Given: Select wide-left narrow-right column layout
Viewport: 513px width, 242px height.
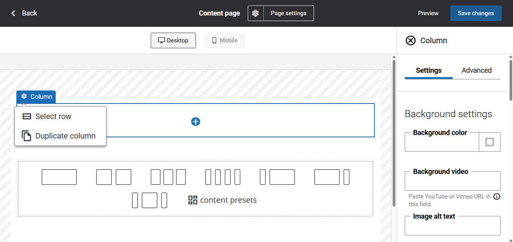Looking at the screenshot, I should [332, 177].
